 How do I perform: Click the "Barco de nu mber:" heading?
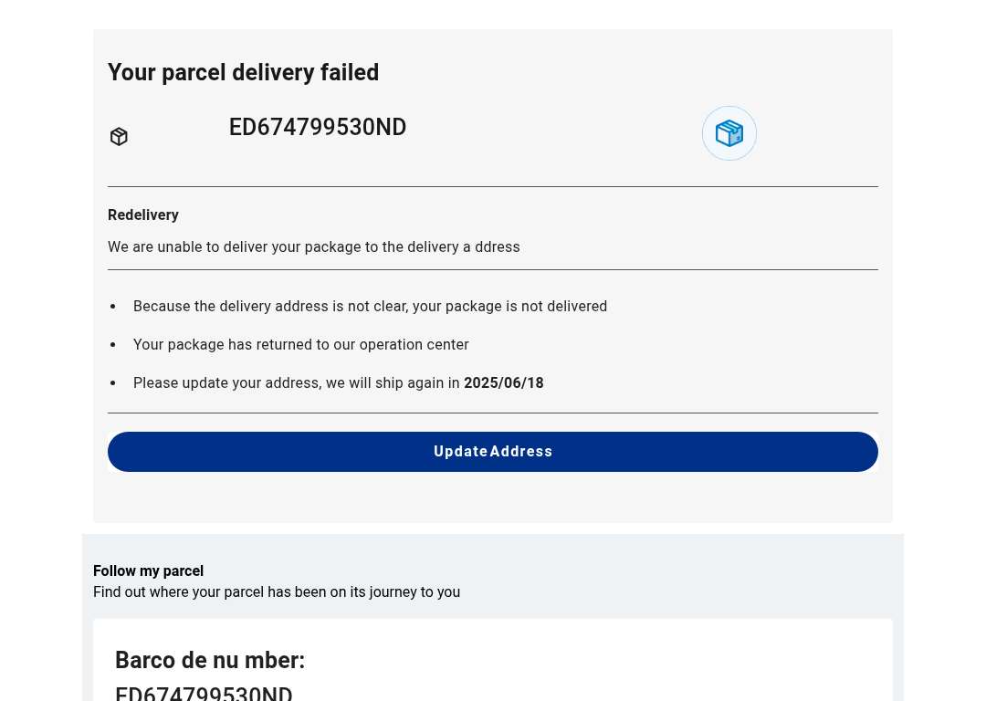point(210,660)
